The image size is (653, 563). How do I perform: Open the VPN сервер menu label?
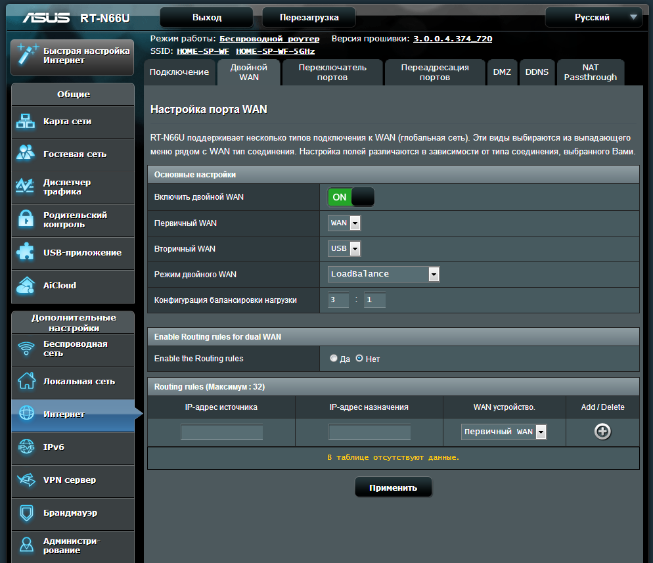tap(70, 480)
